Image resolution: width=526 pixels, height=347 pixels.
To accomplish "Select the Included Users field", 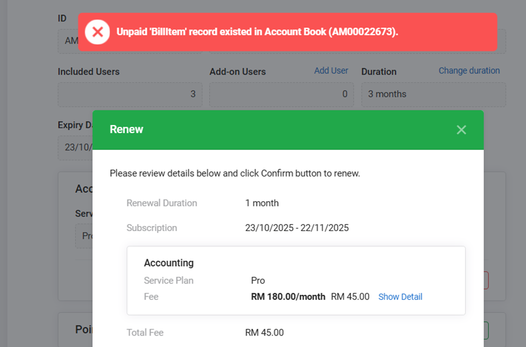I will coord(130,95).
